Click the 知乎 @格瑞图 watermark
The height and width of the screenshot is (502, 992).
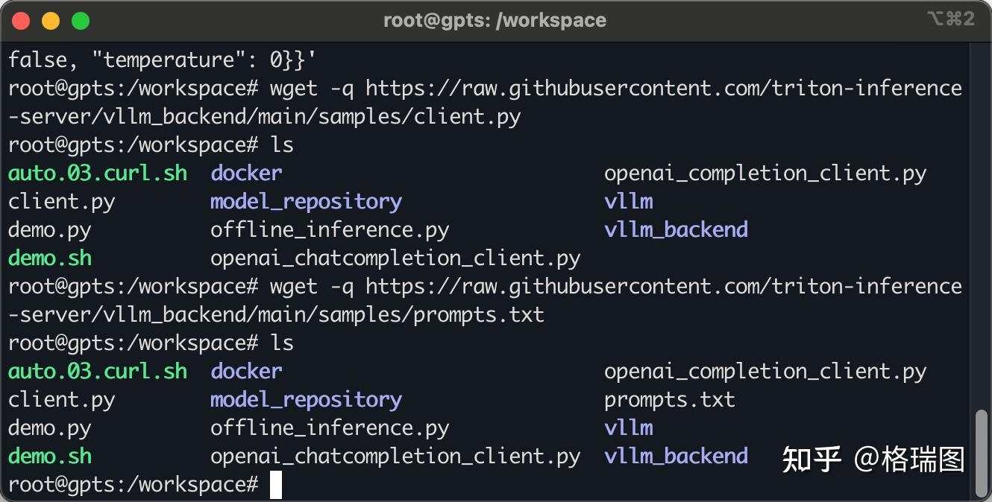(873, 460)
